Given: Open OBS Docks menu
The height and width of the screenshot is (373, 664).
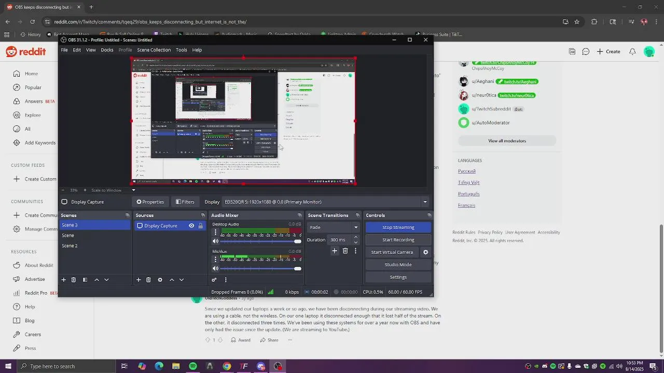Looking at the screenshot, I should [x=107, y=50].
